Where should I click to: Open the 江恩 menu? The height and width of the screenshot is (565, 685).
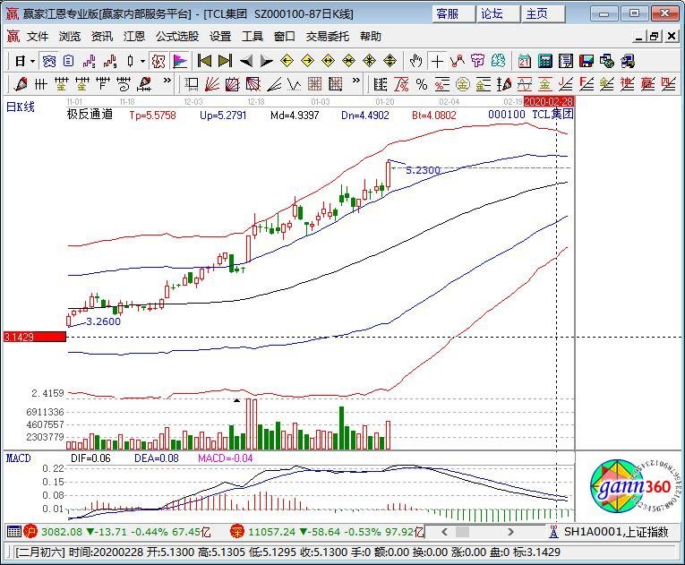134,37
